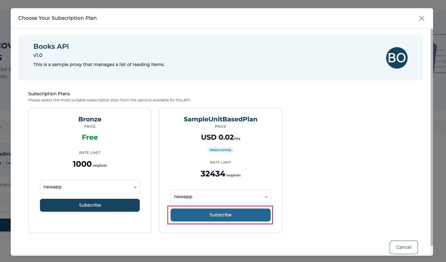Image resolution: width=446 pixels, height=262 pixels.
Task: Subscribe to the Bronze plan
Action: coord(90,205)
